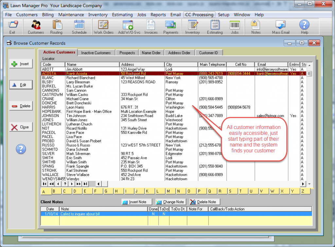This screenshot has width=335, height=247.
Task: Click the Delete Note button
Action: tap(204, 202)
